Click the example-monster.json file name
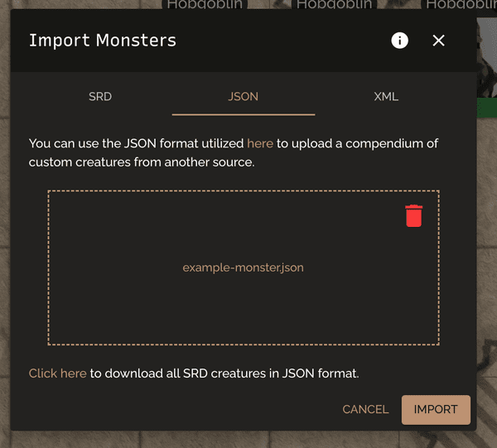Image resolution: width=497 pixels, height=448 pixels. (244, 267)
